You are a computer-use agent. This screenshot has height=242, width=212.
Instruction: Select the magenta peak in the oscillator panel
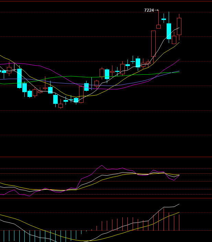tap(102, 165)
